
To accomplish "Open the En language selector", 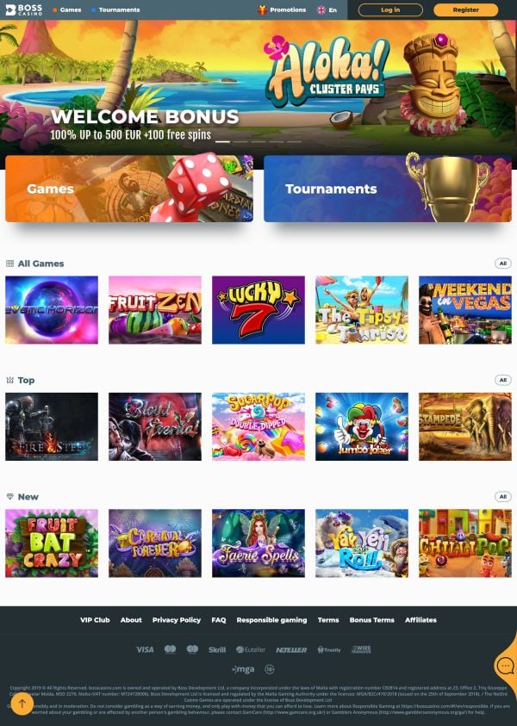I will click(x=327, y=9).
